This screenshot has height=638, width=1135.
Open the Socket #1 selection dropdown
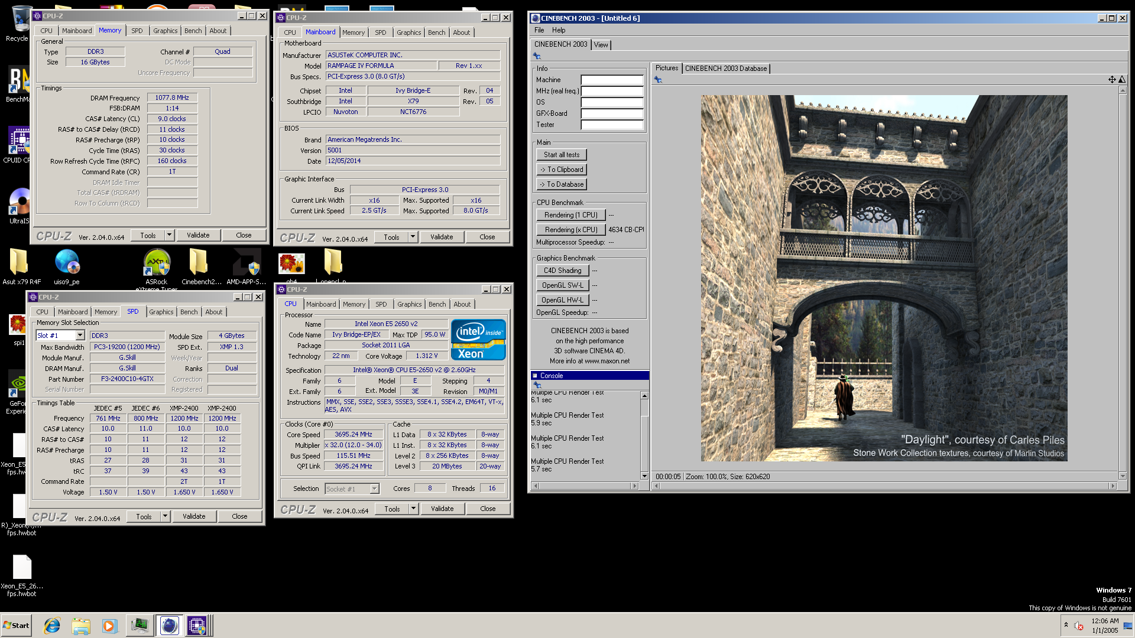click(374, 489)
